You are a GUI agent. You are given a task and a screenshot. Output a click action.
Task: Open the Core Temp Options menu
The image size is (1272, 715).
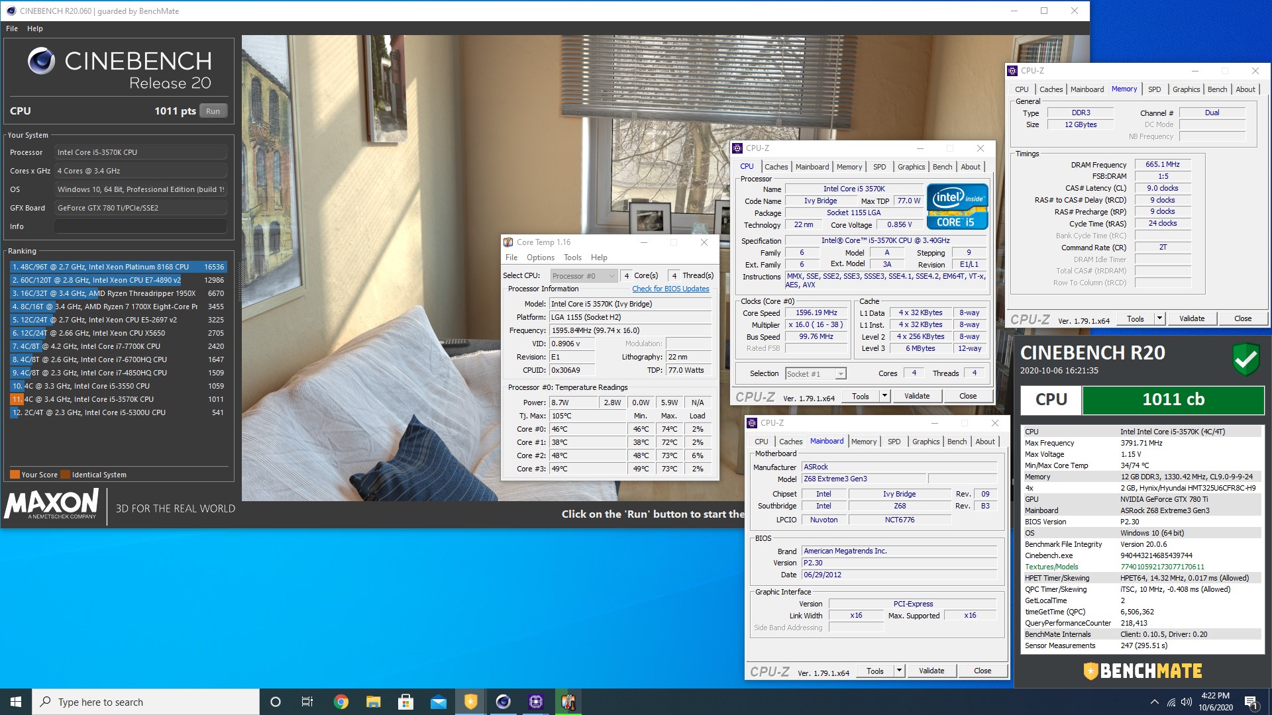coord(541,258)
